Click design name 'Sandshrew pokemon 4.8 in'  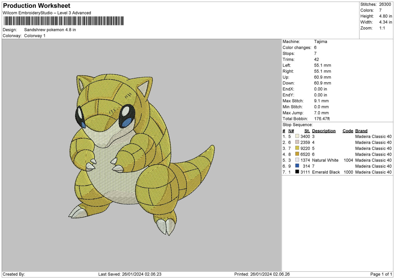50,30
